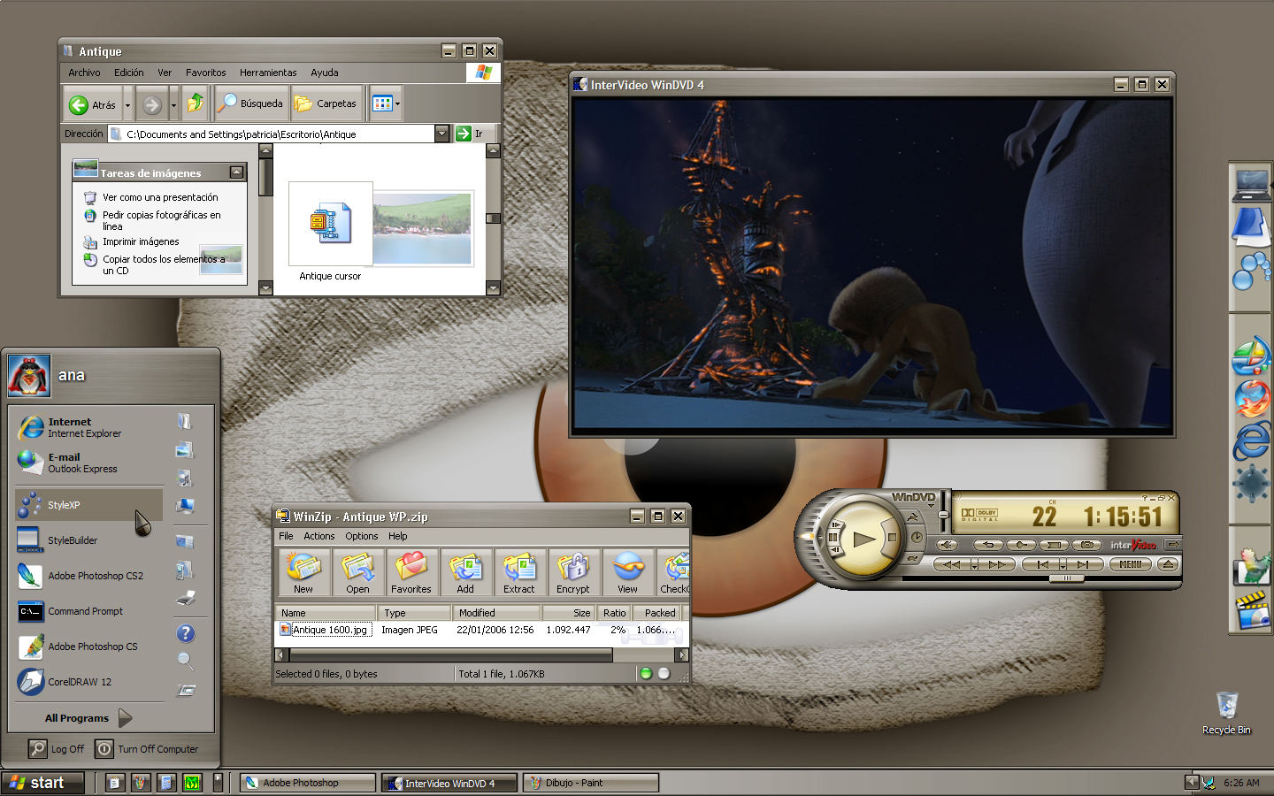
Task: Open Adobe Photoshop CS2 from Start menu
Action: coord(88,576)
